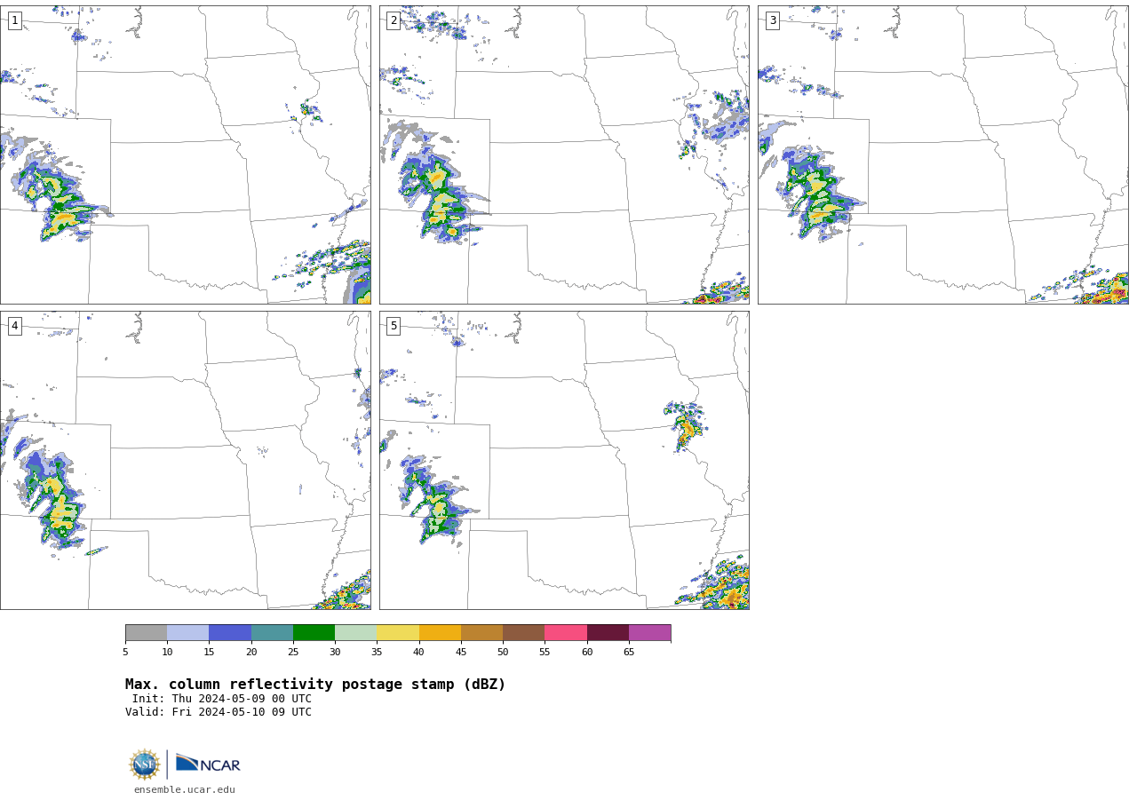Select the orange 40-45 dBZ swatch
This screenshot has height=800, width=1137.
coord(440,632)
